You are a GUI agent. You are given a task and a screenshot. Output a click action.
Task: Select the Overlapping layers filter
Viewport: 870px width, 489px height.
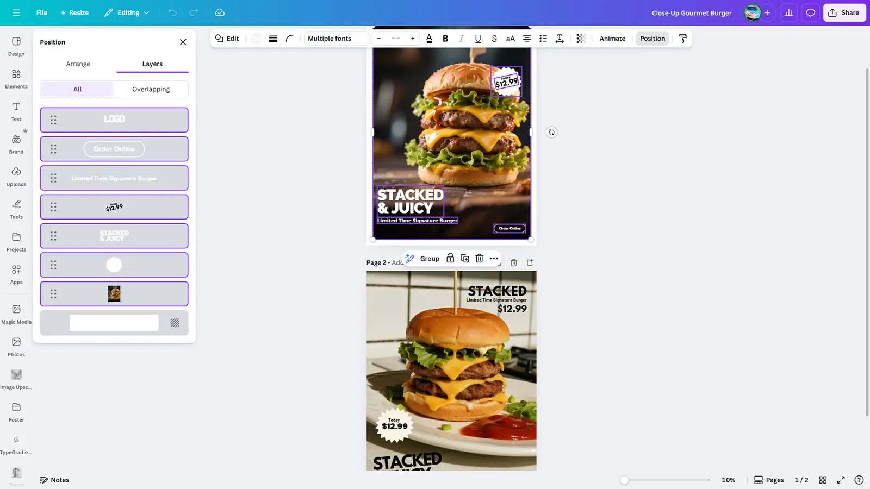151,89
